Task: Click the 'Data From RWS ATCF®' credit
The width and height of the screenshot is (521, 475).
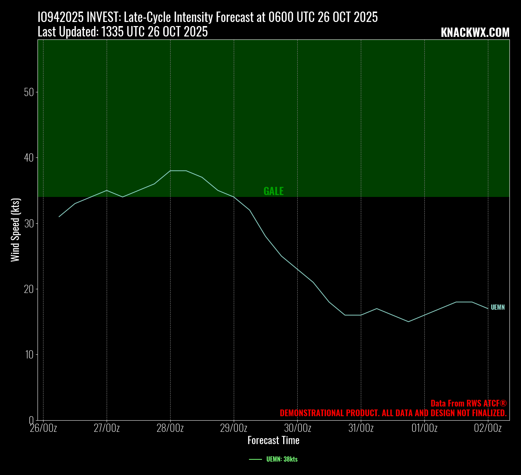Action: [468, 404]
